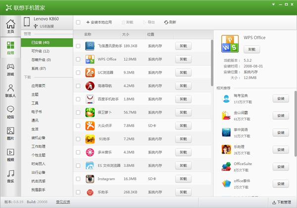Click the 乐助理 recommendation icon

[226, 150]
